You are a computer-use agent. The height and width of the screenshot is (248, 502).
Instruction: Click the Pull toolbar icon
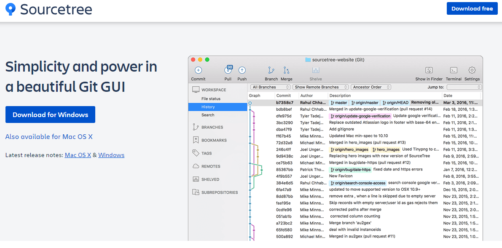coord(228,70)
